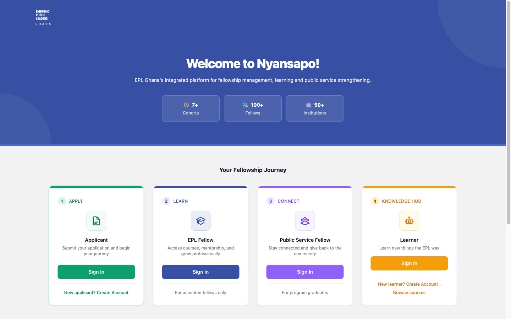Click the For program graduates note

click(x=305, y=293)
